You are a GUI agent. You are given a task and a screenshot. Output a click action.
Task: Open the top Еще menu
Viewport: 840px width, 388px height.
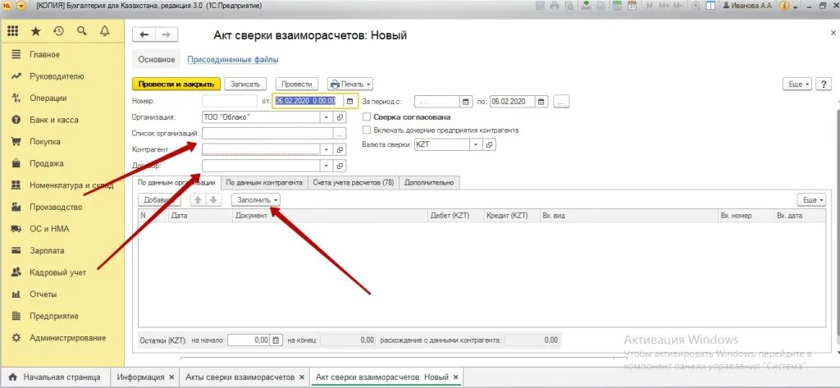coord(797,84)
